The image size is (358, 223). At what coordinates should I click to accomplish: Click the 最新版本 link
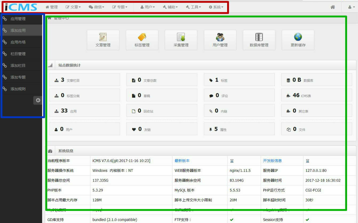click(182, 161)
